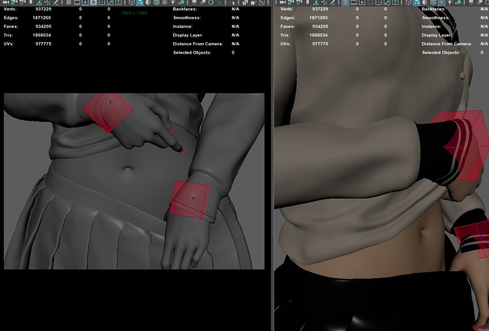Toggle Safe Title in right viewport toolbar
The height and width of the screenshot is (331, 489).
[395, 3]
